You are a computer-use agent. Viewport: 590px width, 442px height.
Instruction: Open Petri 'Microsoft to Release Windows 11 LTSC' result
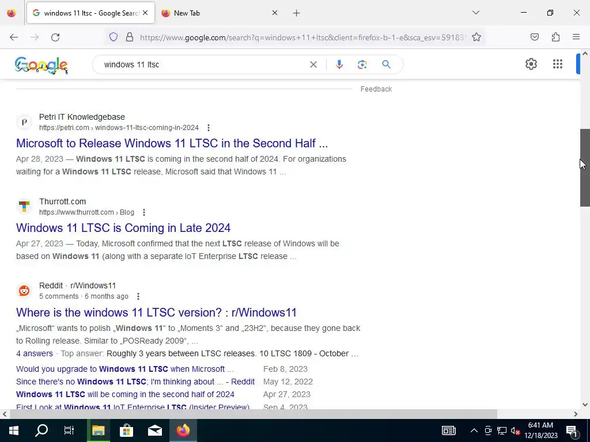pyautogui.click(x=172, y=143)
